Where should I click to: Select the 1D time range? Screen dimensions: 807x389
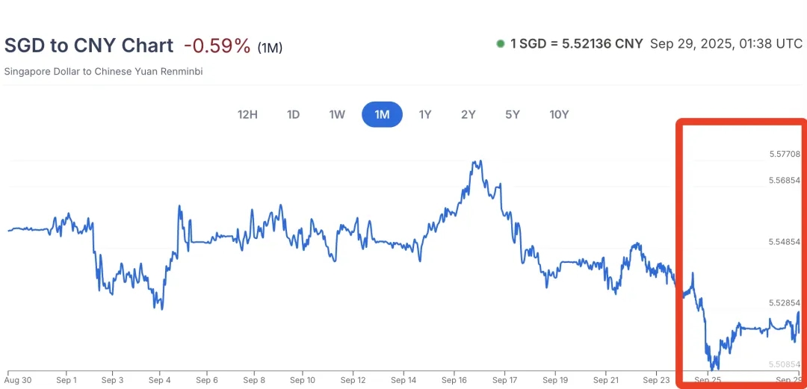tap(293, 114)
